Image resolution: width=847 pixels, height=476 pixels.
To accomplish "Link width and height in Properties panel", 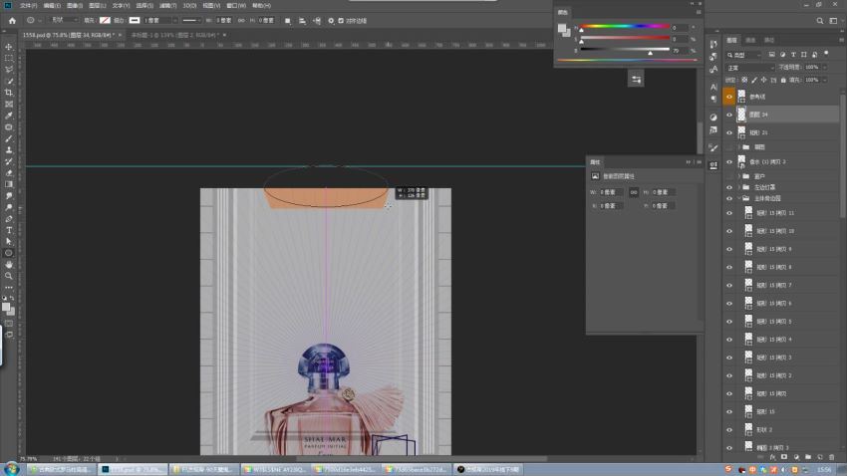I will pos(634,192).
